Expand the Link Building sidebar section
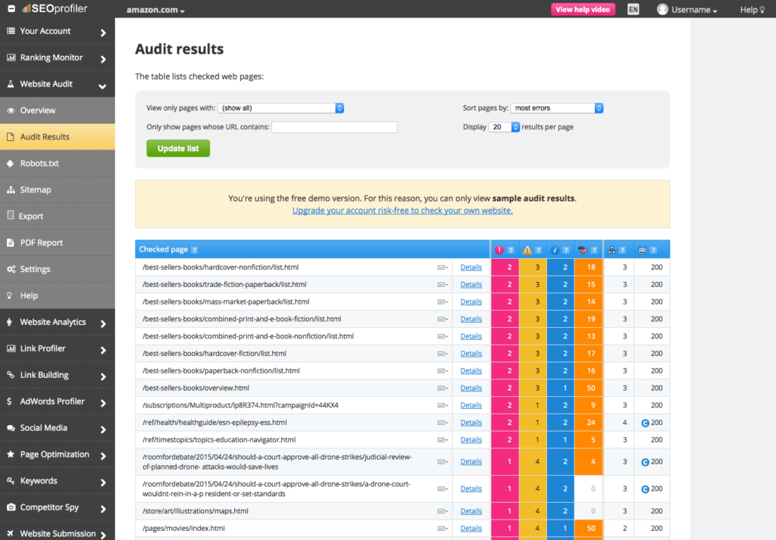Viewport: 776px width, 540px height. (58, 376)
